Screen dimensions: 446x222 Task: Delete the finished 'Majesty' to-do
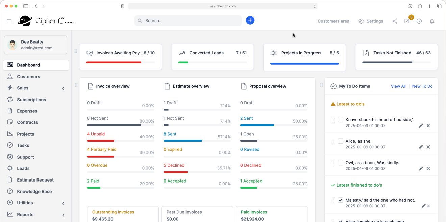(x=428, y=206)
